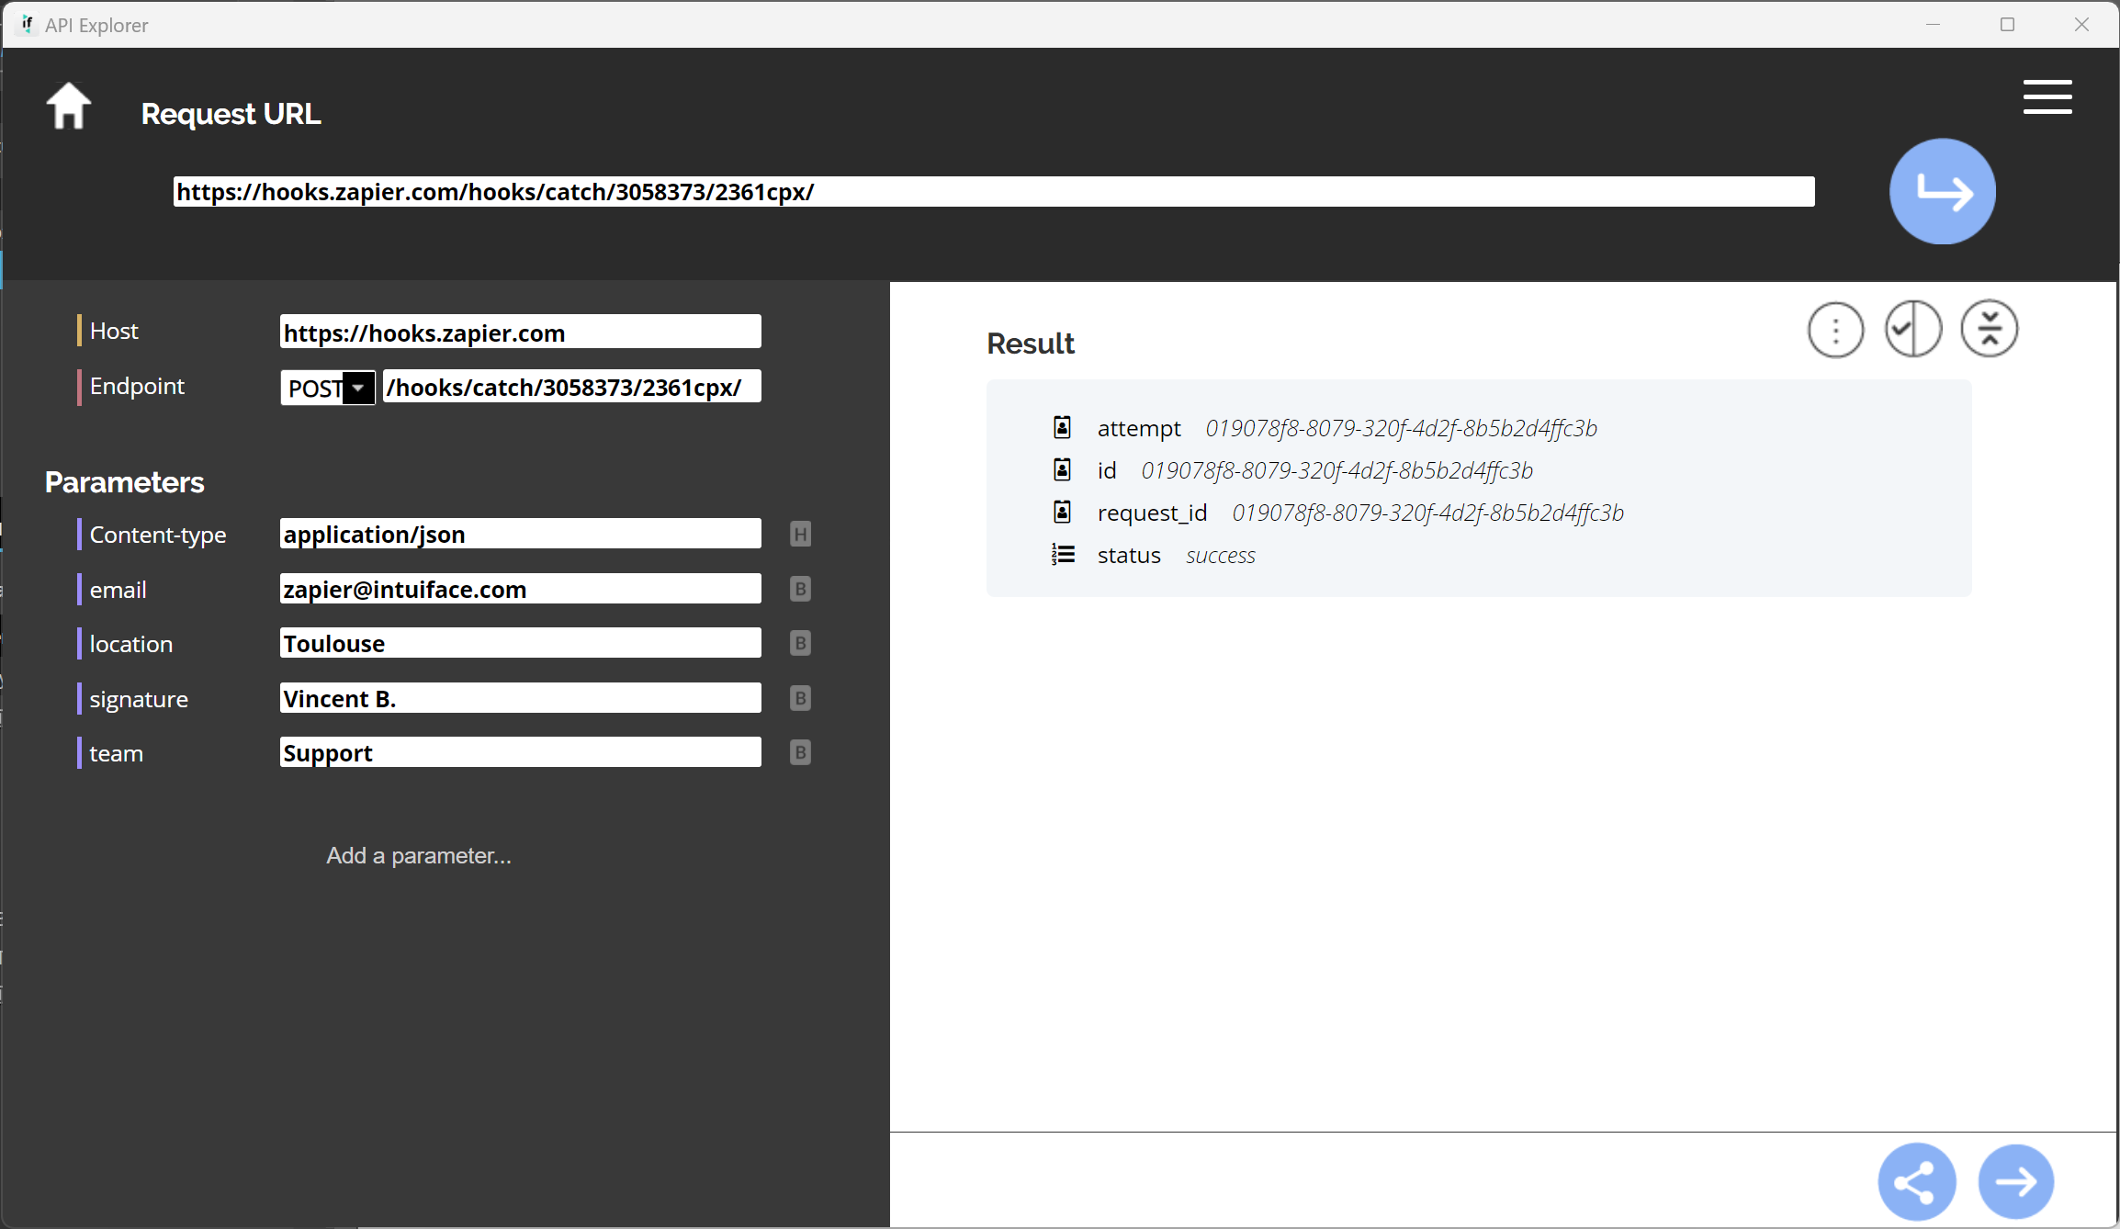Select the request_id result value
The image size is (2120, 1229).
point(1427,513)
